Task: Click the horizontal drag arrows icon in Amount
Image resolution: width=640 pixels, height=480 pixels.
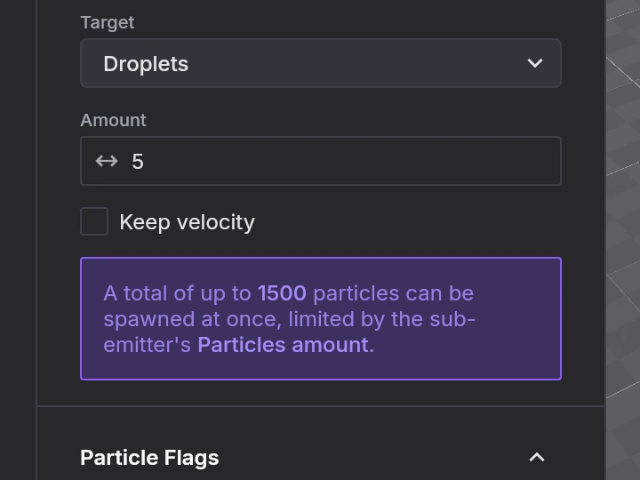Action: click(107, 161)
